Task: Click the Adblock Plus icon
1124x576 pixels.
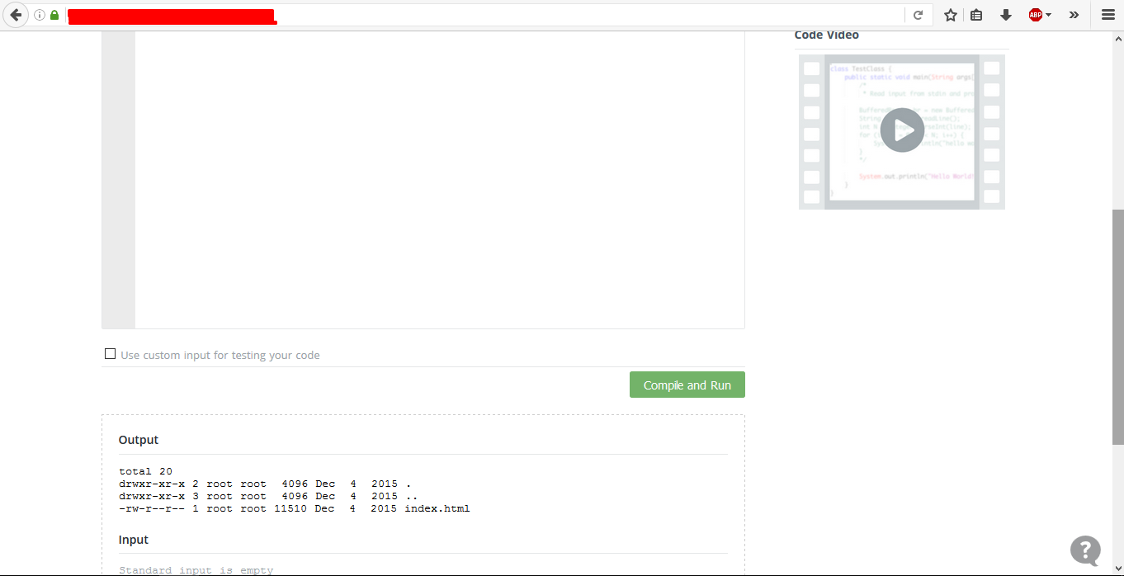Action: 1035,15
